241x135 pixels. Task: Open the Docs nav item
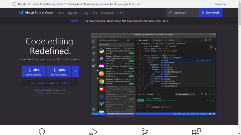point(61,13)
